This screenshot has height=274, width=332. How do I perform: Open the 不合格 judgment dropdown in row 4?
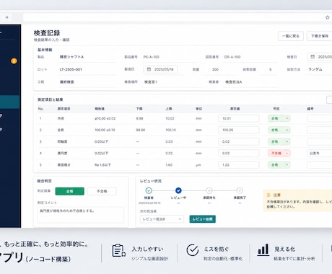click(x=279, y=153)
